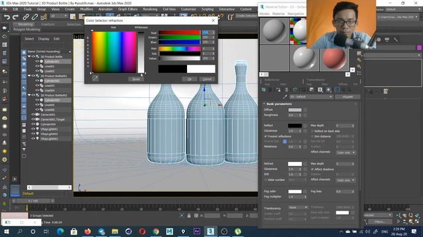Open Chrome from the taskbar
The width and height of the screenshot is (423, 237).
156,231
